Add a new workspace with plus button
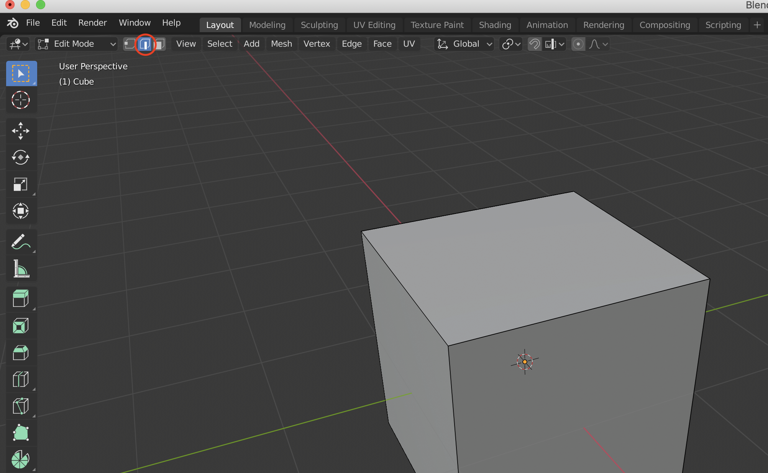Image resolution: width=768 pixels, height=473 pixels. pyautogui.click(x=757, y=25)
